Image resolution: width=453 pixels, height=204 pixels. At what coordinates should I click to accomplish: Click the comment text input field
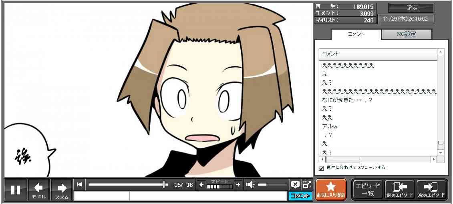[x=207, y=196]
